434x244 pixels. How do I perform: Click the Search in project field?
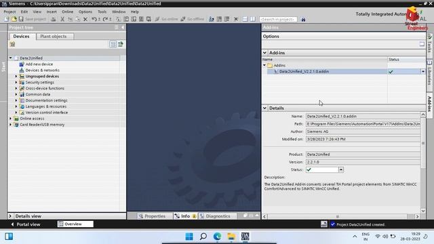(x=278, y=20)
